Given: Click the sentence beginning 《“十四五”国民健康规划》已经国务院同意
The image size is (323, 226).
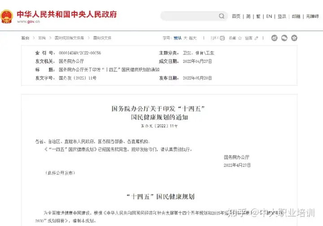Looking at the screenshot, I should [118, 149].
